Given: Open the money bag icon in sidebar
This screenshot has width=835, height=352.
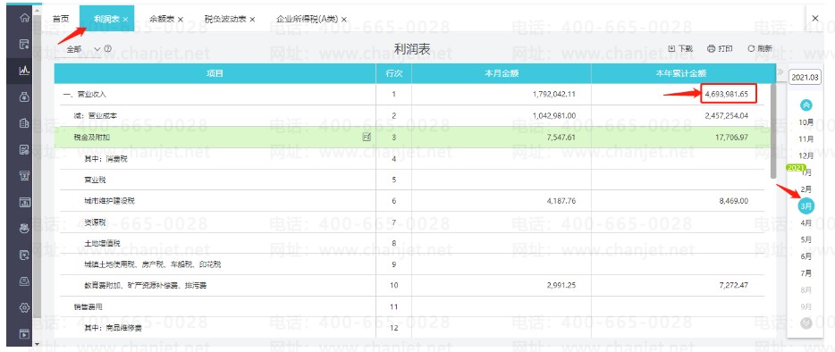Looking at the screenshot, I should (x=24, y=96).
